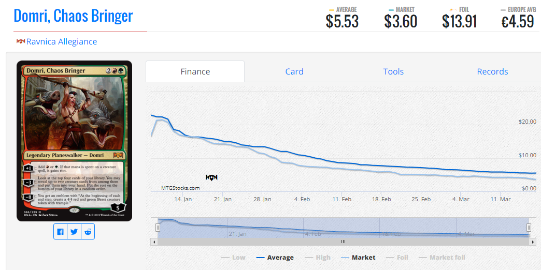Image resolution: width=541 pixels, height=270 pixels.
Task: Open the Tools tab
Action: coord(393,71)
